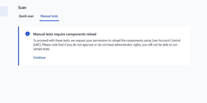Image resolution: width=207 pixels, height=103 pixels.
Task: Select the highlighted sidebar item at left edge
Action: pos(4,11)
